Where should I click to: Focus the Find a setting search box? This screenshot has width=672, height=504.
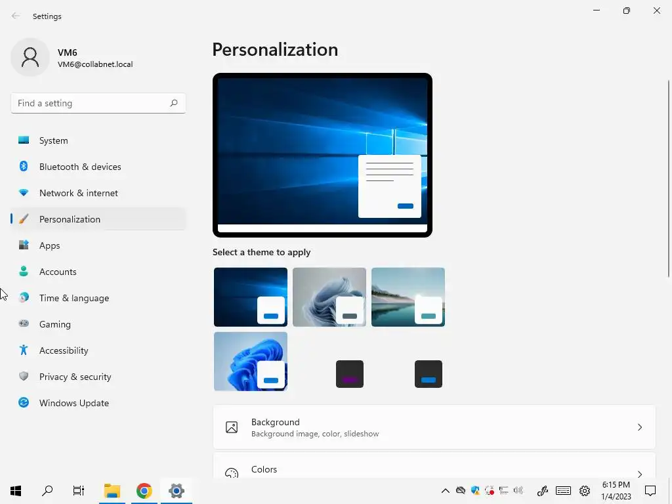tap(98, 103)
